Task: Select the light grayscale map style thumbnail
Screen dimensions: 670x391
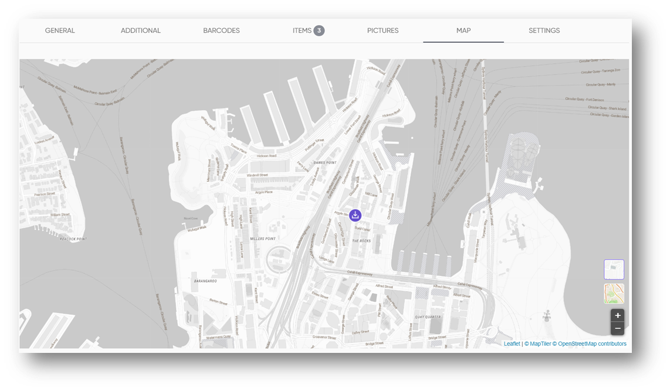Action: (614, 269)
